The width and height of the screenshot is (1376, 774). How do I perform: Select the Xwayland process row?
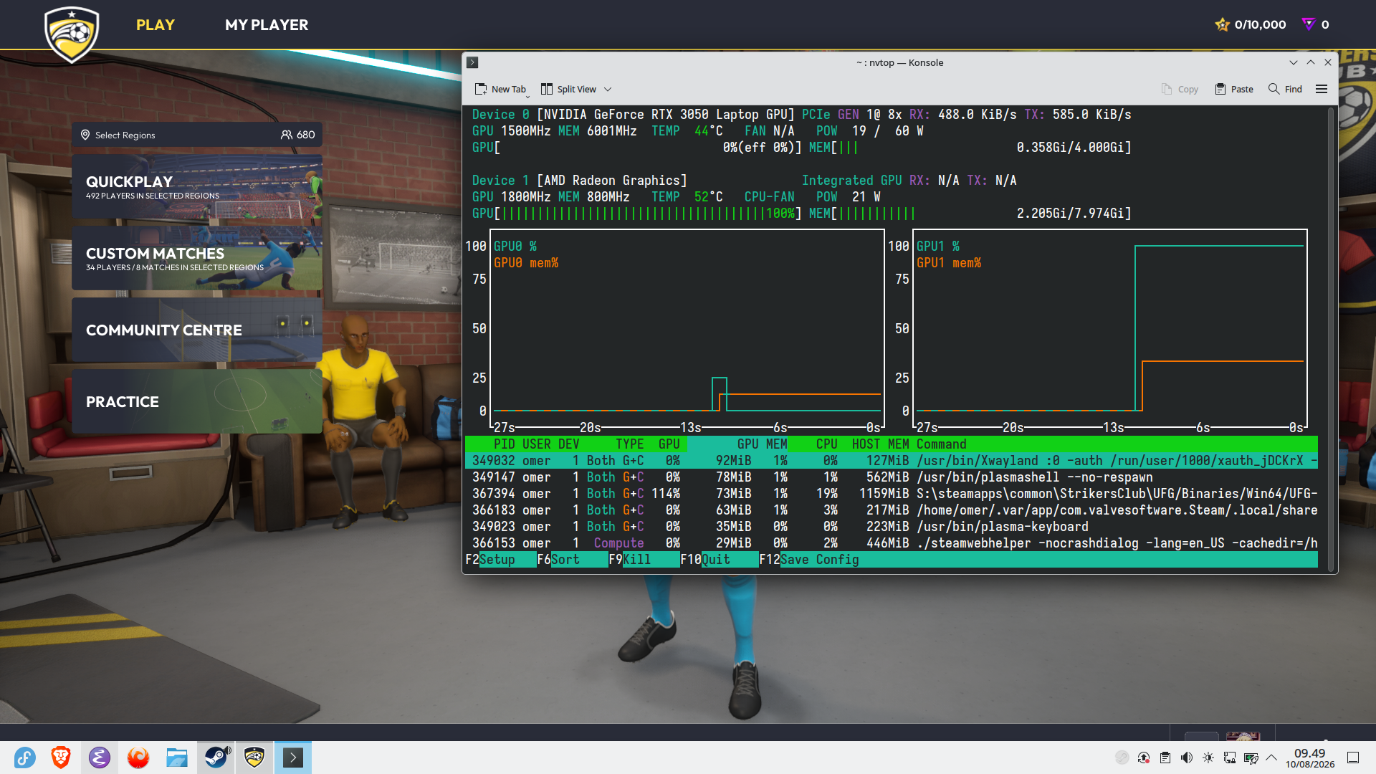892,461
